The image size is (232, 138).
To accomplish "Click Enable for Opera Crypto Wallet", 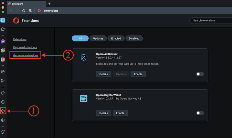I will click(x=120, y=113).
